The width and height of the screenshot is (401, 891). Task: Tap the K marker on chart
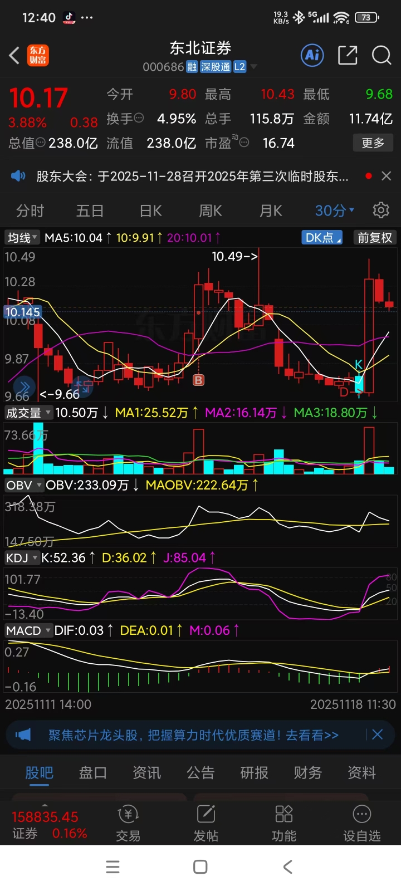click(x=359, y=365)
